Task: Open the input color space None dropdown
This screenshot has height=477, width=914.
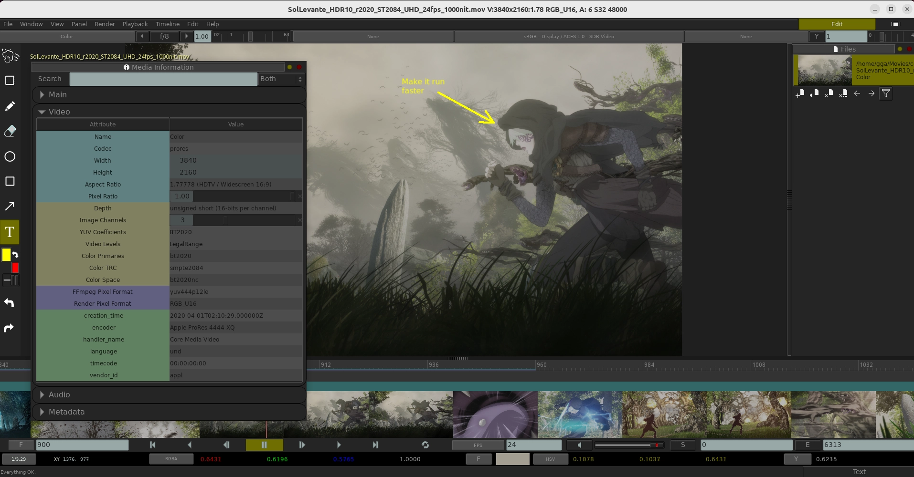Action: click(373, 36)
